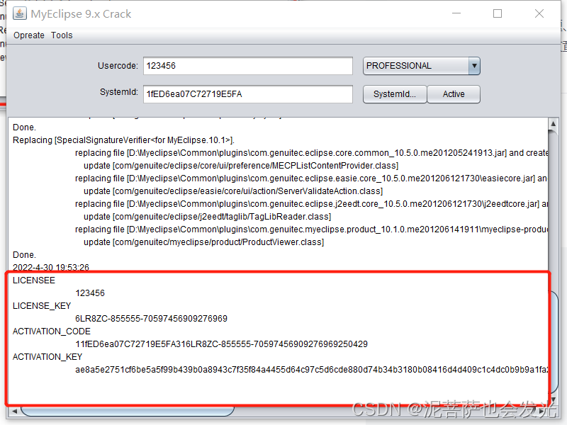Click the timestamp 2022-4-30 19:53:26
The width and height of the screenshot is (567, 425).
click(x=51, y=268)
